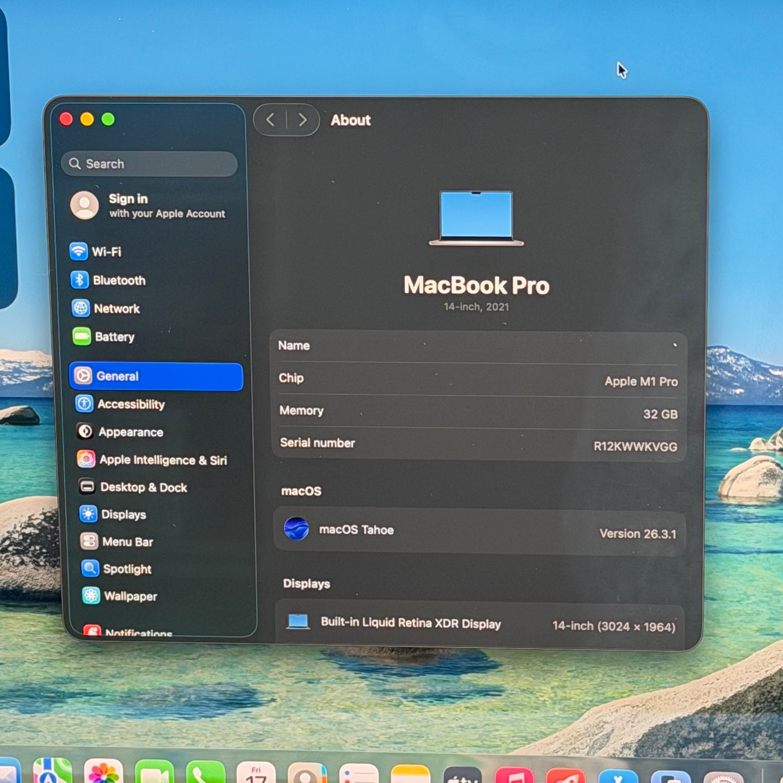Open Apple Intelligence & Siri settings
The height and width of the screenshot is (783, 783).
(x=163, y=460)
